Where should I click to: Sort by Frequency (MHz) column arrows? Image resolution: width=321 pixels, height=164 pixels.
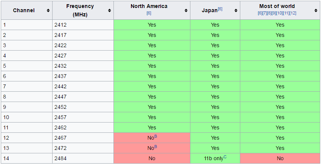click(109, 10)
